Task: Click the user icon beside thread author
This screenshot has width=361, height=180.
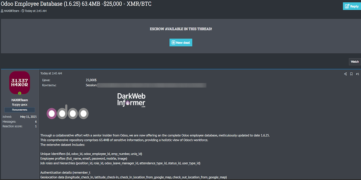Action: 2,11
